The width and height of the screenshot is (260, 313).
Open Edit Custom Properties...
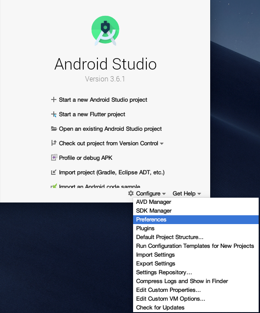[196, 290]
